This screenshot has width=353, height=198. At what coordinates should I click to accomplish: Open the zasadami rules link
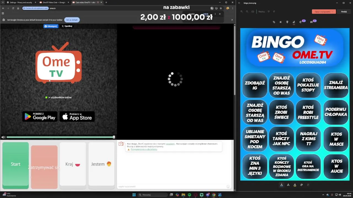[x=170, y=144]
